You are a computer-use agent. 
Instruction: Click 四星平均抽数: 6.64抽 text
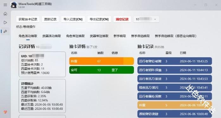tap(35, 92)
